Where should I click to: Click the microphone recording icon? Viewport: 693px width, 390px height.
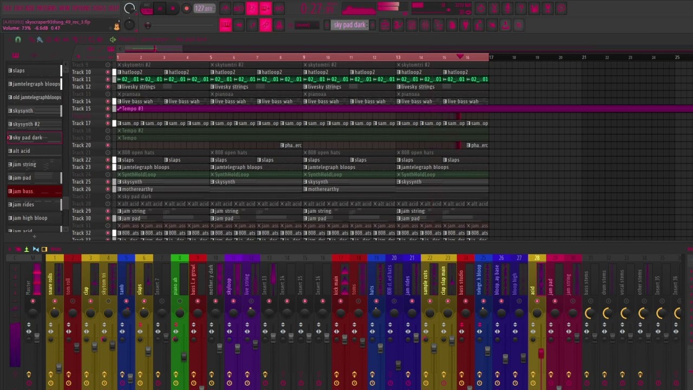click(507, 8)
